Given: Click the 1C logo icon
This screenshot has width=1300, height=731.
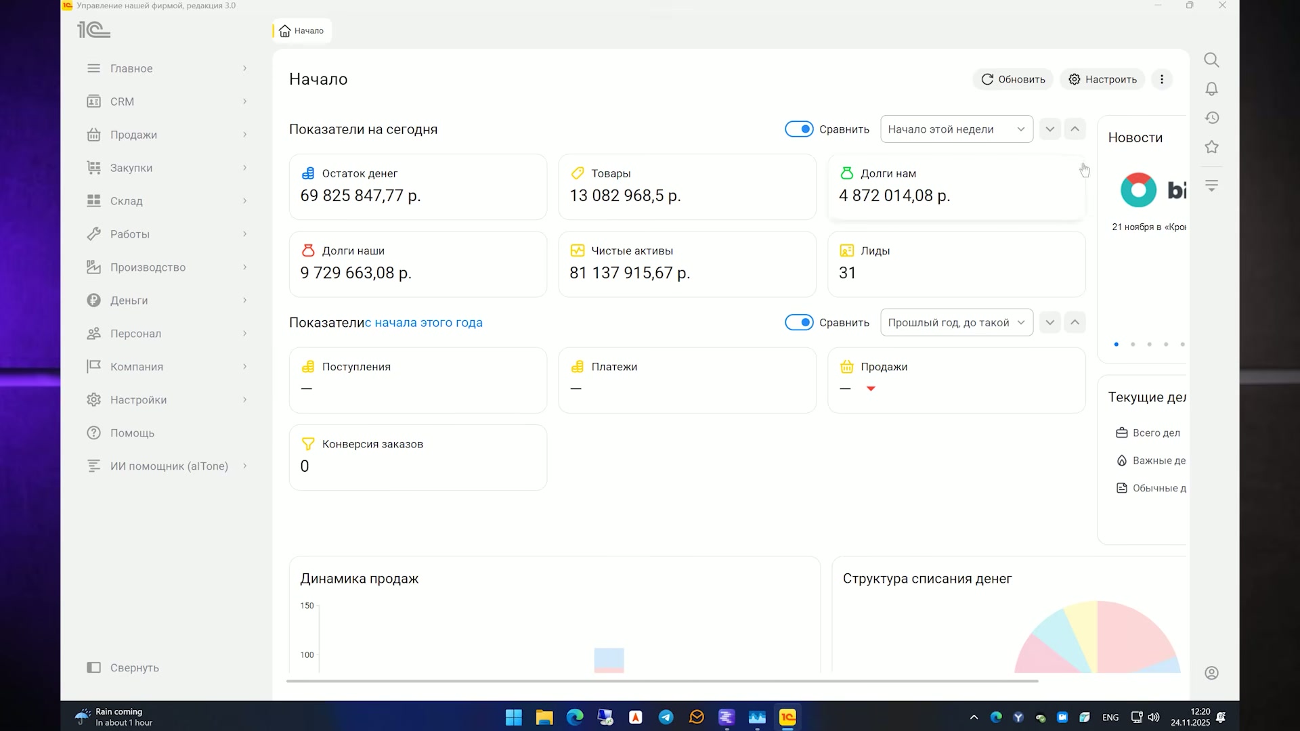Looking at the screenshot, I should click(93, 30).
